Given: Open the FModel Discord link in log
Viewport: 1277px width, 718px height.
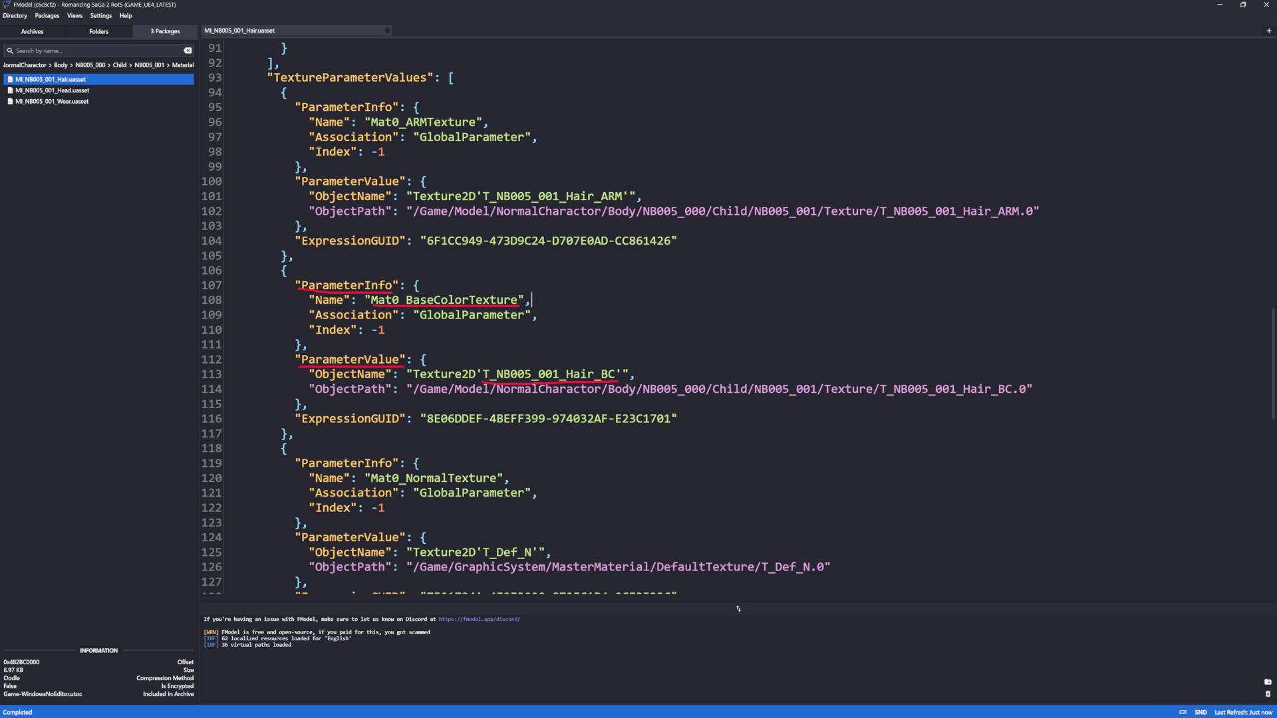Looking at the screenshot, I should [x=479, y=619].
